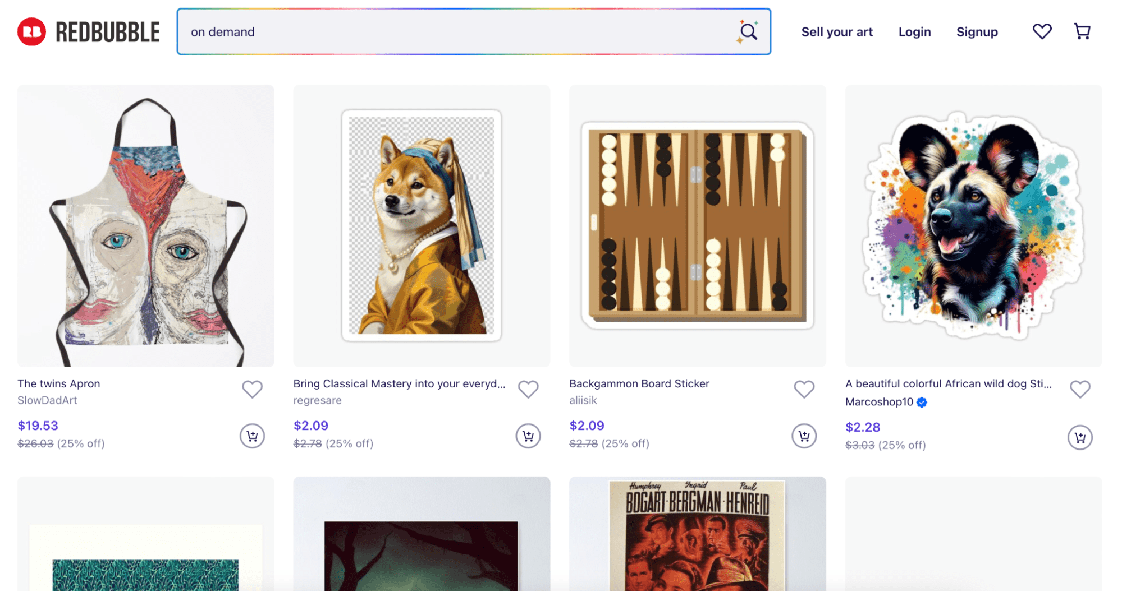Open the shopping cart
Screen dimensions: 1122x592
pyautogui.click(x=1082, y=31)
